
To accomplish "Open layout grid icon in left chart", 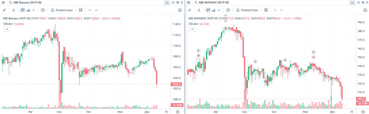I will (81, 10).
